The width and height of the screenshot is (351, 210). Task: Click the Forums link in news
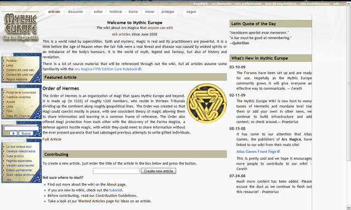click(250, 73)
